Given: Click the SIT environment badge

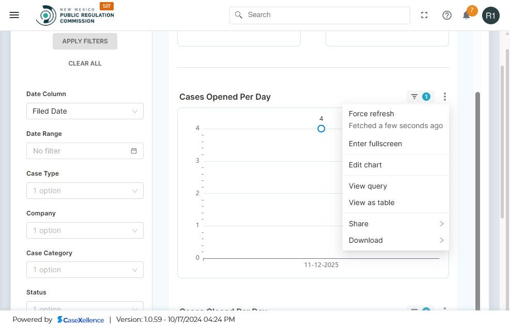Looking at the screenshot, I should [106, 6].
